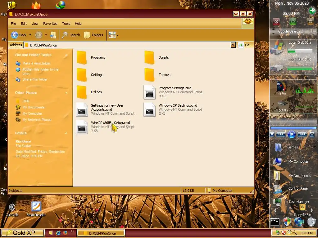318x238 pixels.
Task: Select Settings for new User Accounts.cmd icon
Action: (82, 109)
